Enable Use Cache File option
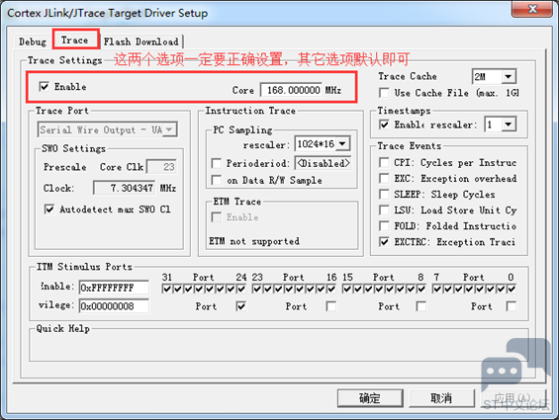Screen dimensions: 559x420 click(x=384, y=93)
